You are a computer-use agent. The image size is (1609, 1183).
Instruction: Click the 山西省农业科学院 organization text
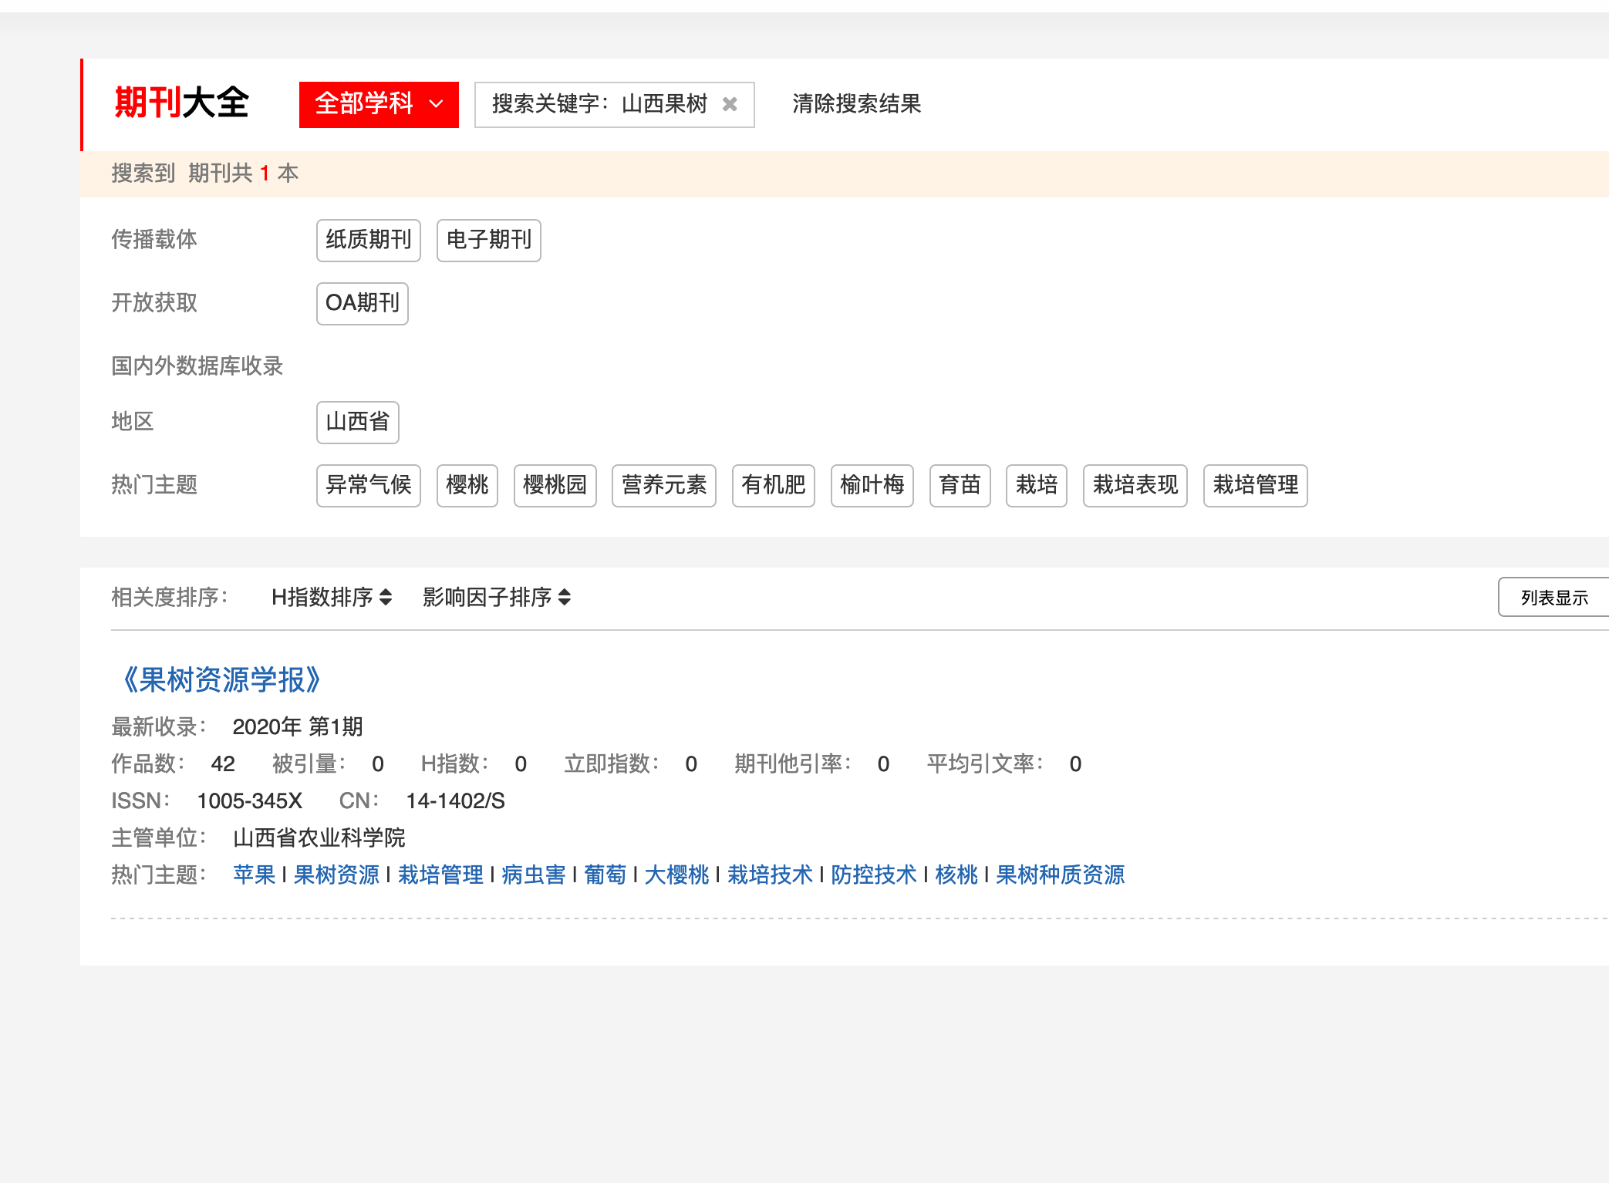pyautogui.click(x=319, y=838)
